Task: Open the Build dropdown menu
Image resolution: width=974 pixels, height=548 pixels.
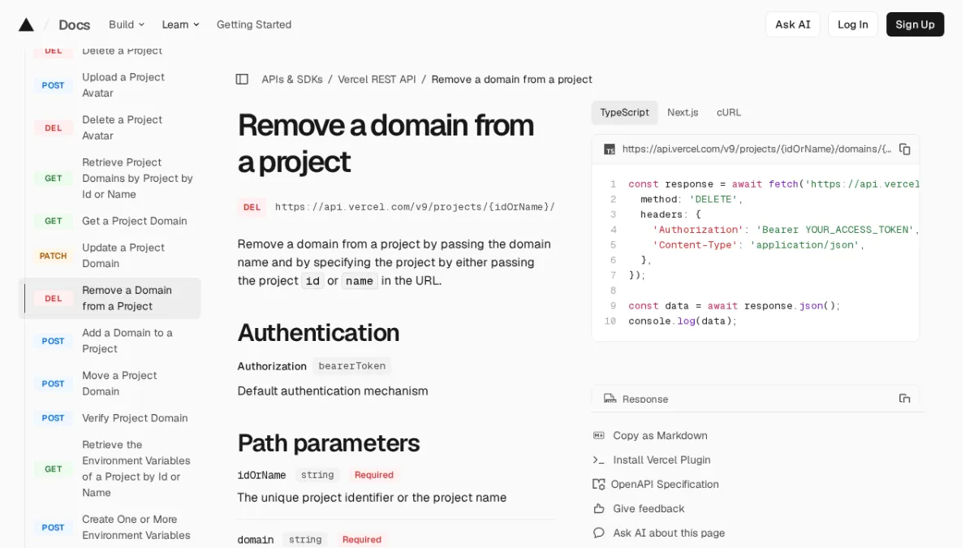Action: click(x=127, y=24)
